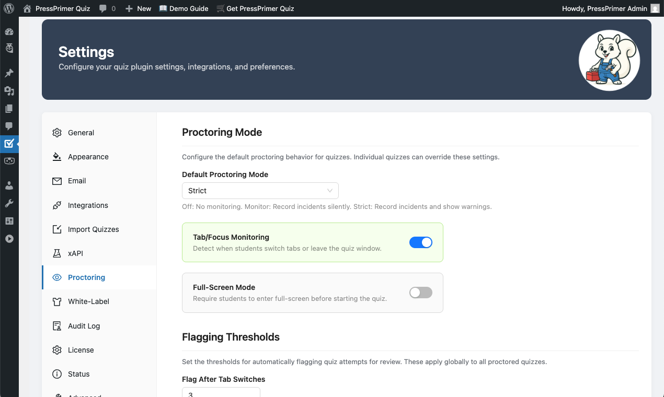Go to the License tab
Image resolution: width=664 pixels, height=397 pixels.
99,350
